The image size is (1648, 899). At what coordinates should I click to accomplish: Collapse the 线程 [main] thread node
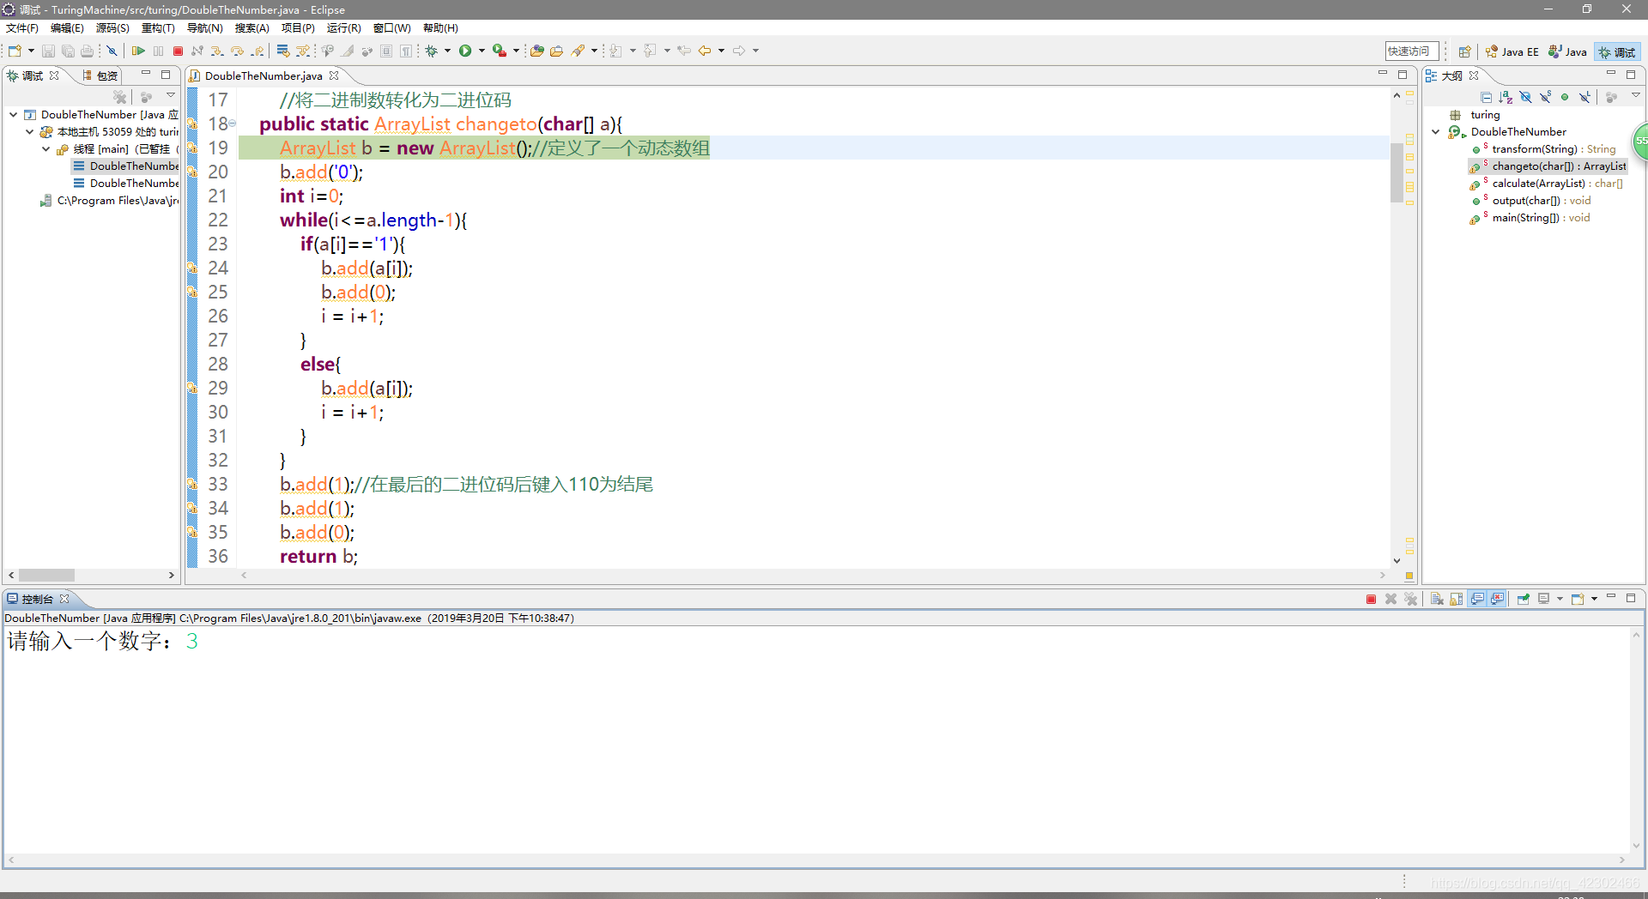pos(46,149)
